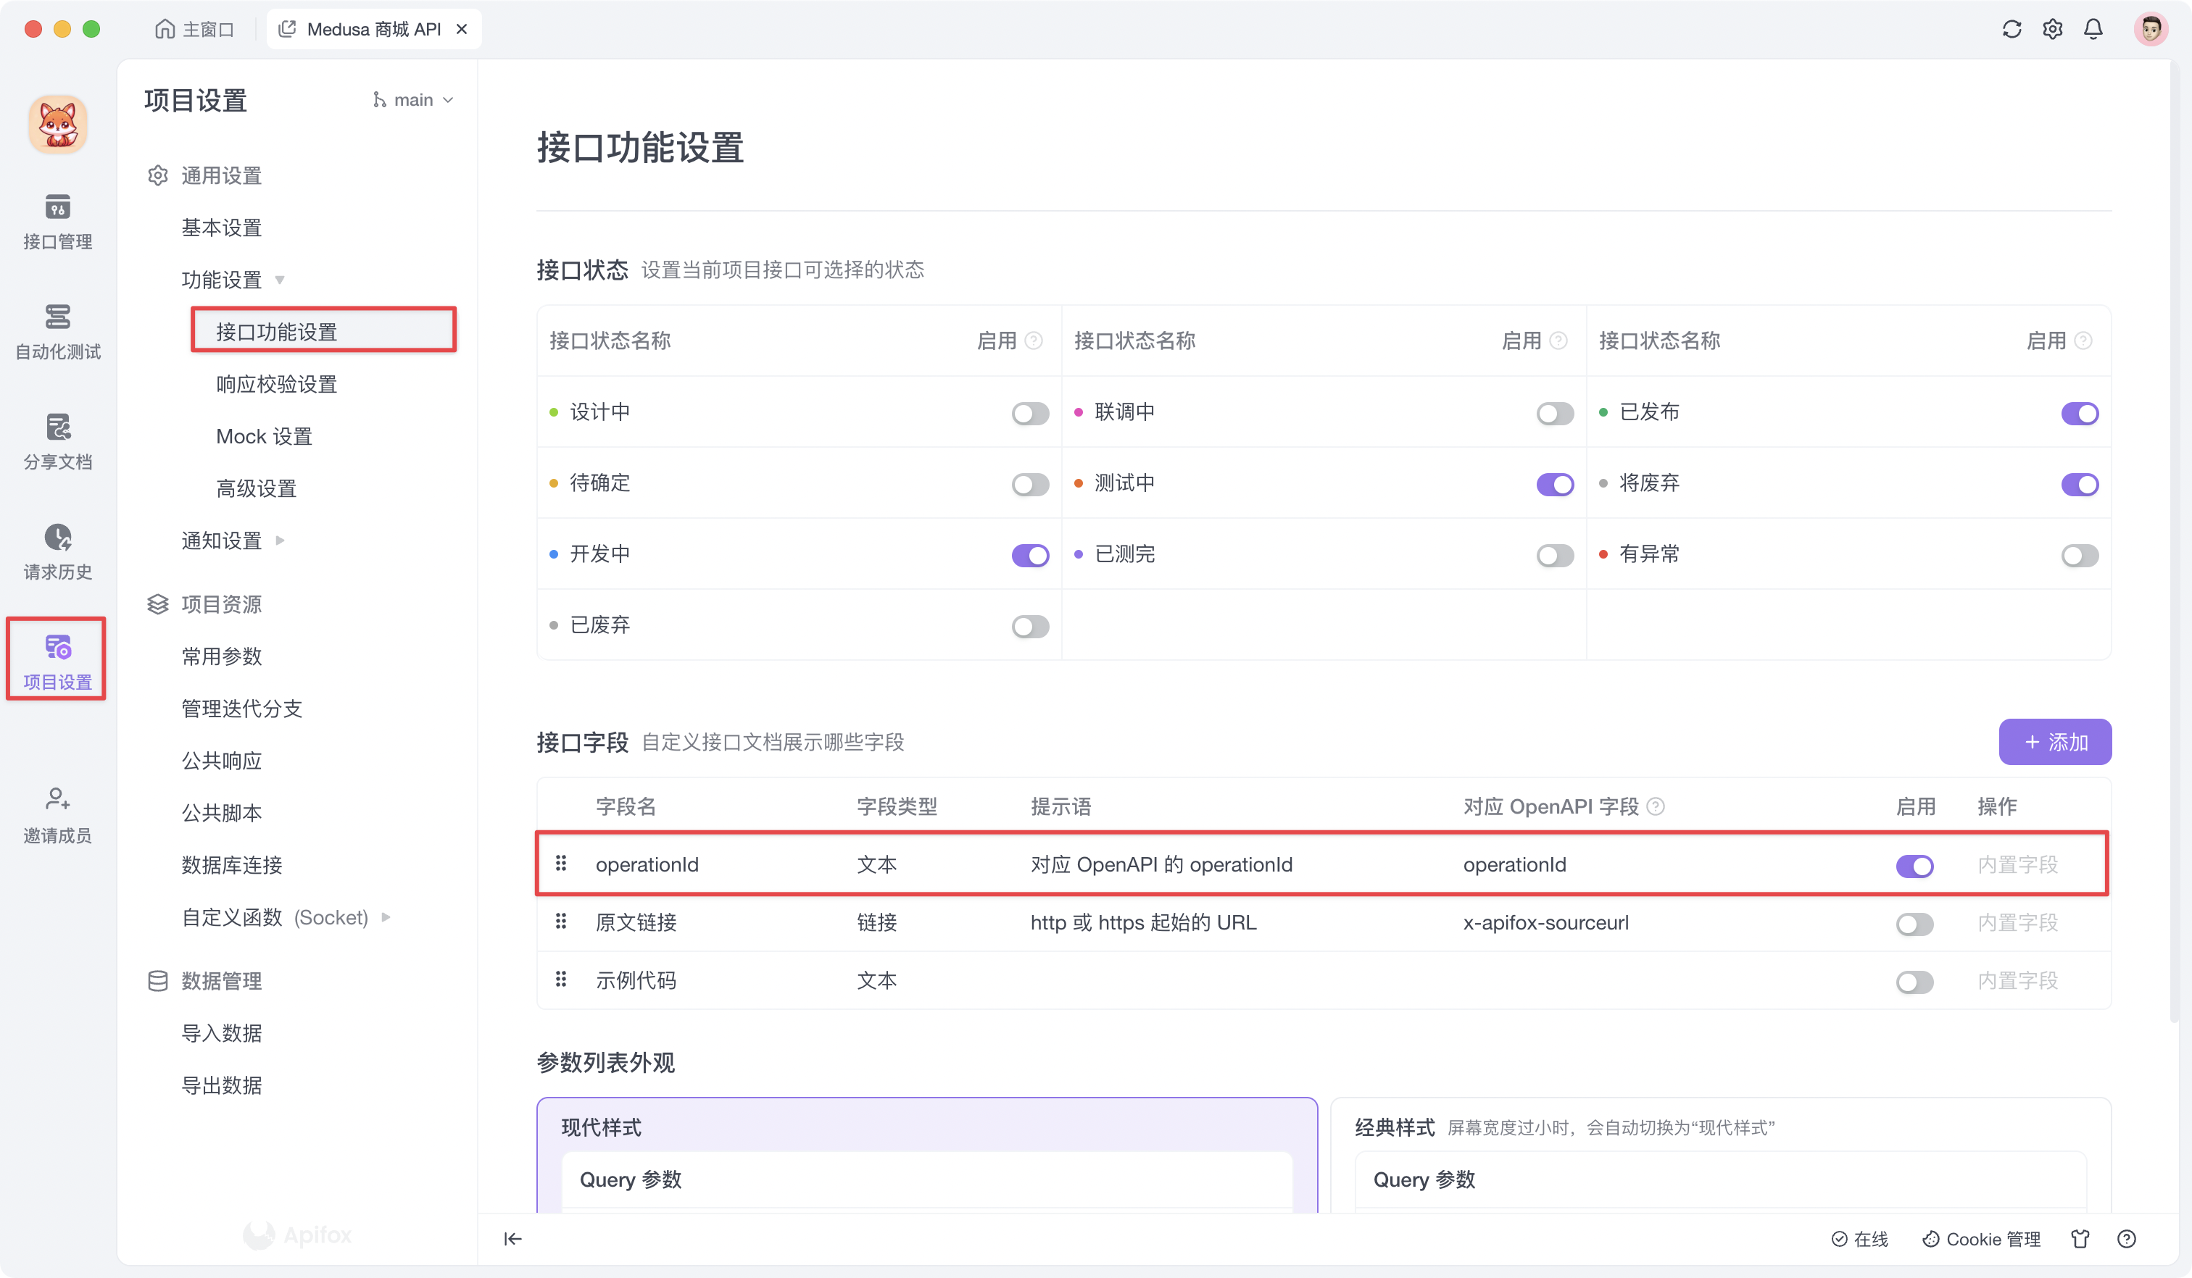2192x1278 pixels.
Task: Click the 添加 button to add a field
Action: 2054,742
